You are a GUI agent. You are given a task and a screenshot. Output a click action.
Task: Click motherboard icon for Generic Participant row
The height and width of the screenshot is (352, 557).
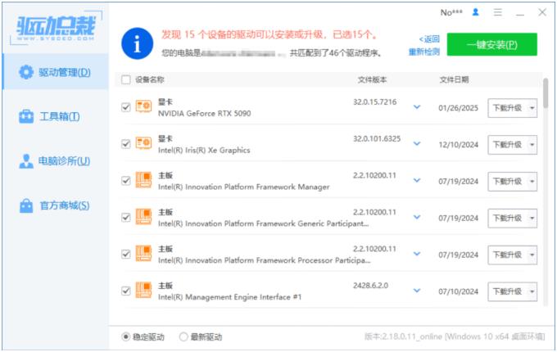(143, 217)
